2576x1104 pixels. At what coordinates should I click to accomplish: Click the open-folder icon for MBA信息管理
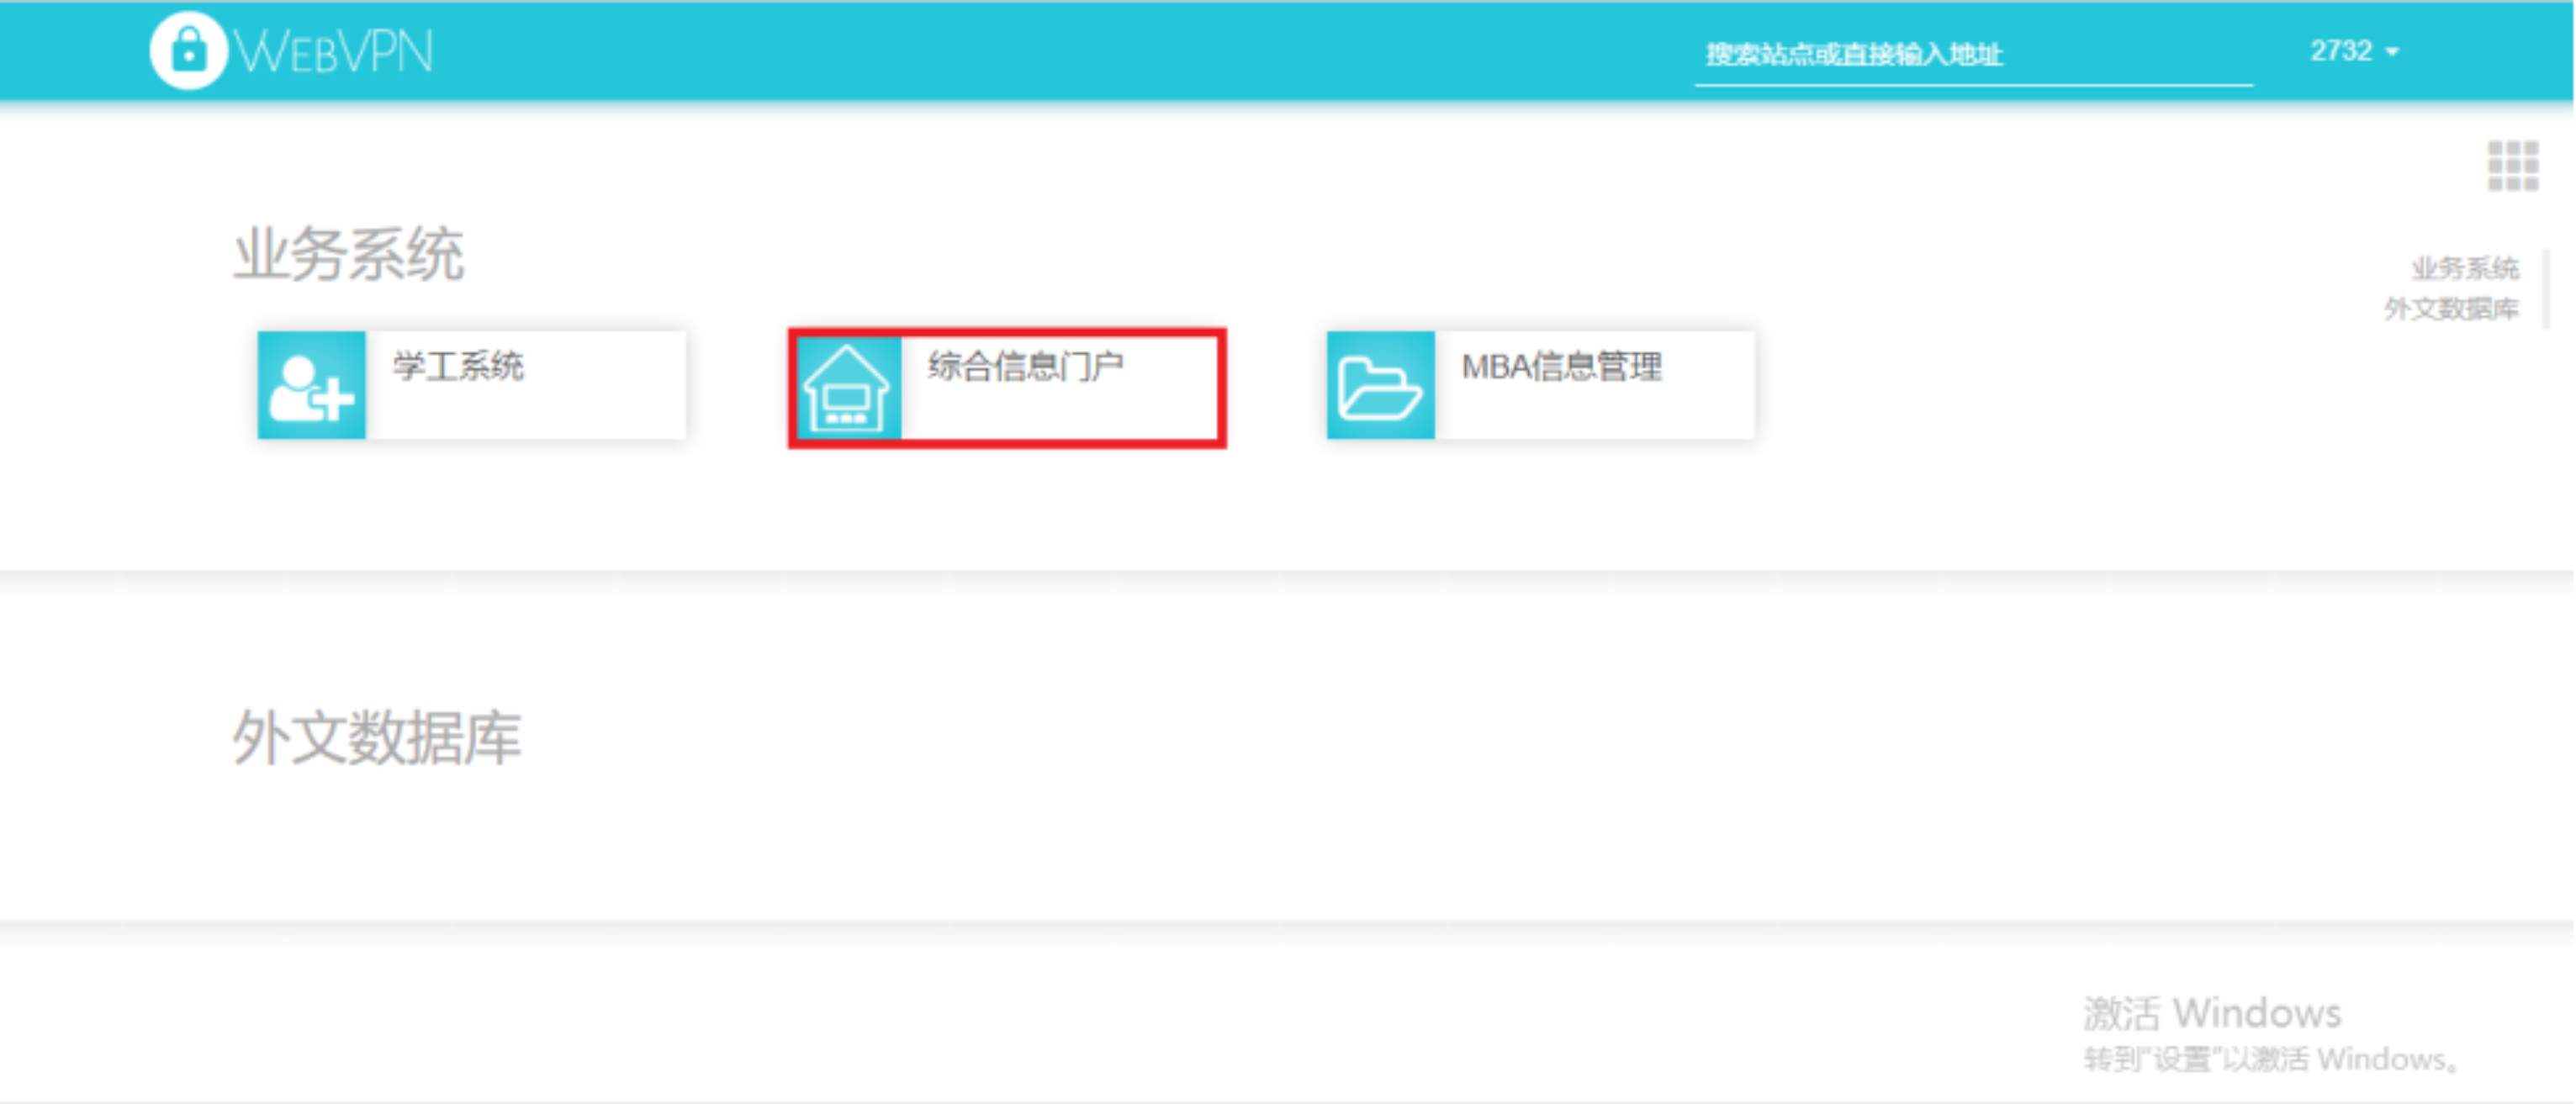pos(1379,386)
